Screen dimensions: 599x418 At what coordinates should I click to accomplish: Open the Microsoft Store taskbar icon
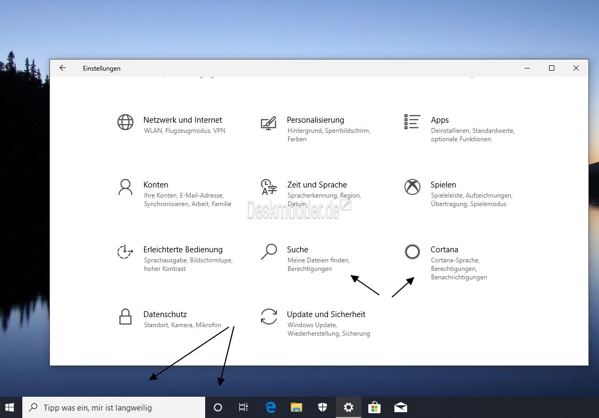[x=375, y=407]
